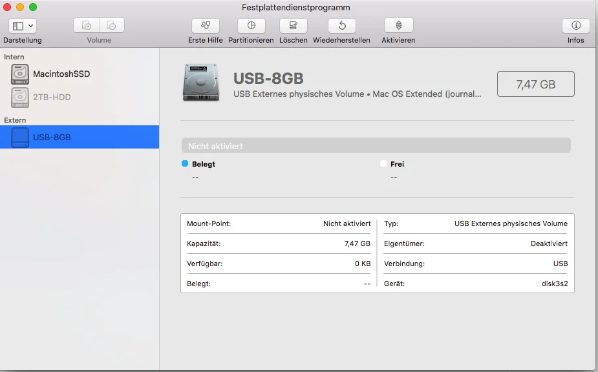Run Erste Hilfe stethoscope icon

(206, 26)
